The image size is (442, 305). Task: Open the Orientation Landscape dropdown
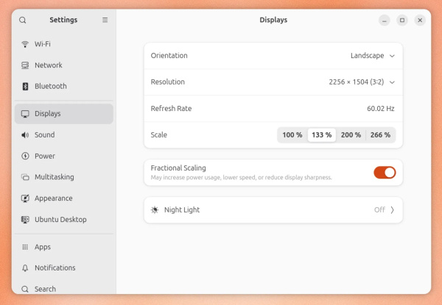(x=373, y=56)
